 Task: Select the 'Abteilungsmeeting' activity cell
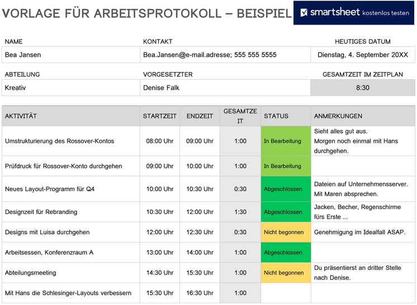[71, 273]
